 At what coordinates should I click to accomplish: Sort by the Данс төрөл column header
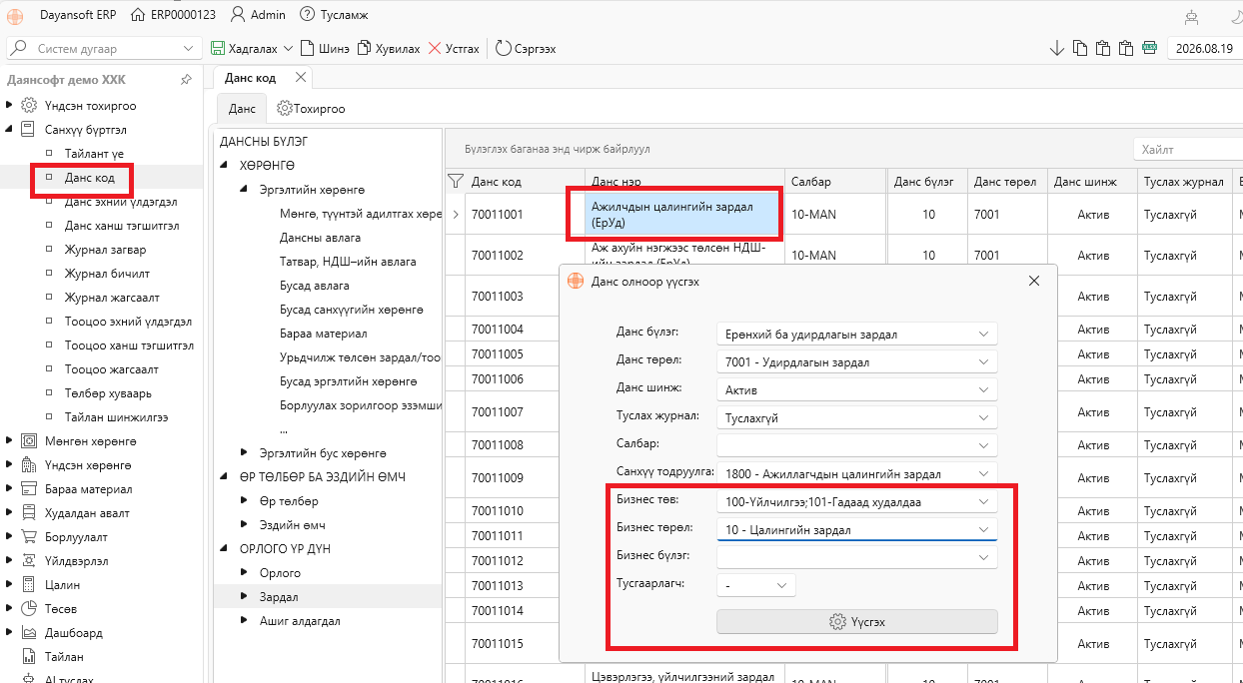(x=1007, y=181)
